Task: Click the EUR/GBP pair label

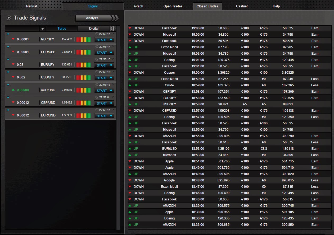Action: 48,52
